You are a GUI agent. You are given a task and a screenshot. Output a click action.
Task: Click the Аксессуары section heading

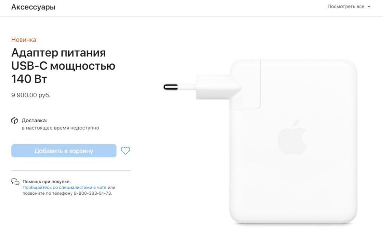click(33, 7)
